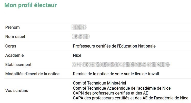The width and height of the screenshot is (191, 103).
Task: Click the 'Mon profil électeur' heading
Action: click(31, 5)
